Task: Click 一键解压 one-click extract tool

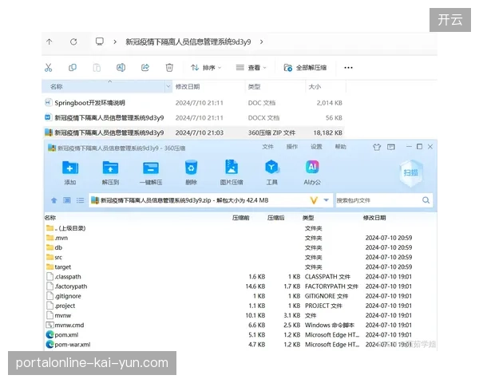Action: pos(151,172)
